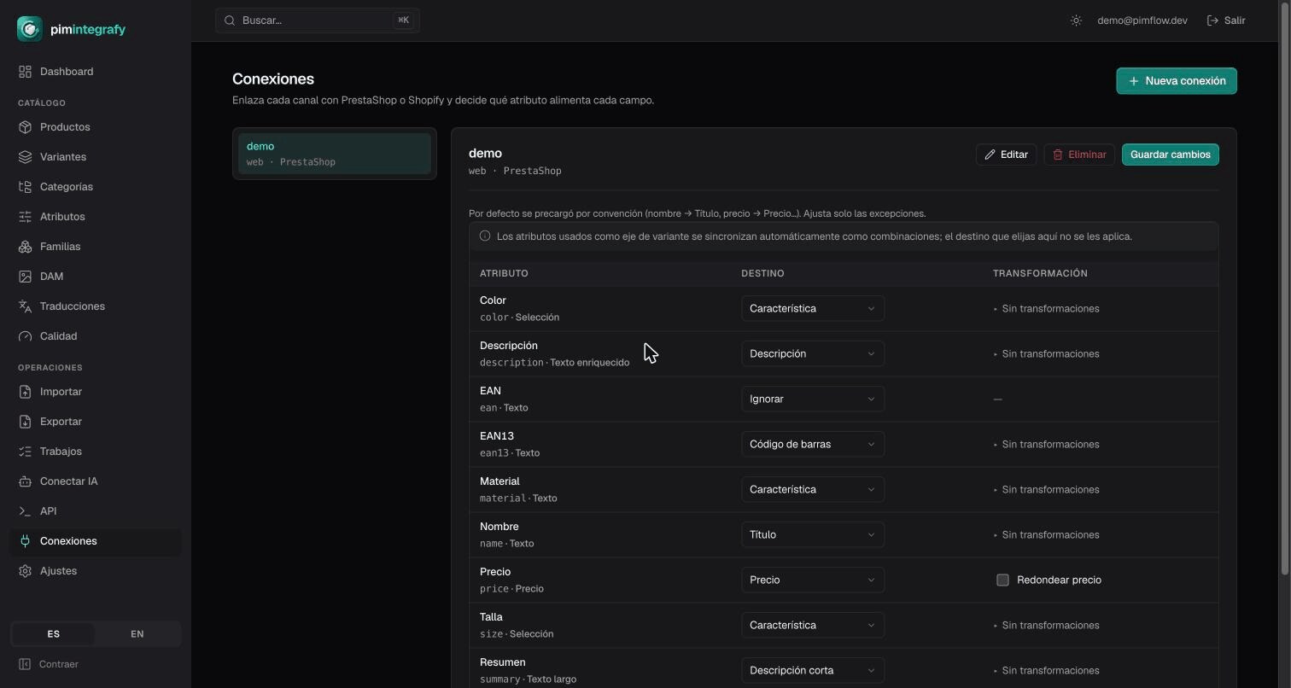1291x688 pixels.
Task: Open Categorías via its tree icon
Action: [x=25, y=187]
